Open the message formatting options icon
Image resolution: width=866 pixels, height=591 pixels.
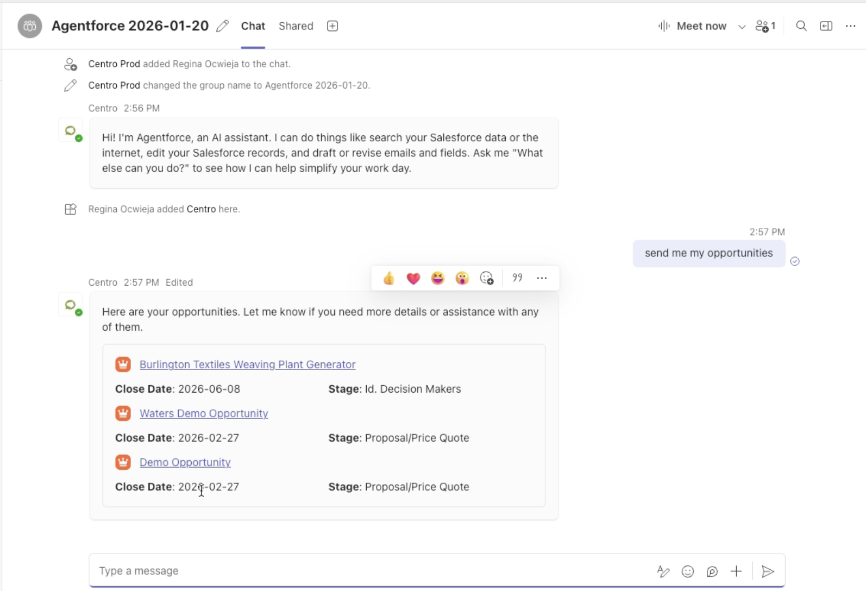(x=663, y=571)
